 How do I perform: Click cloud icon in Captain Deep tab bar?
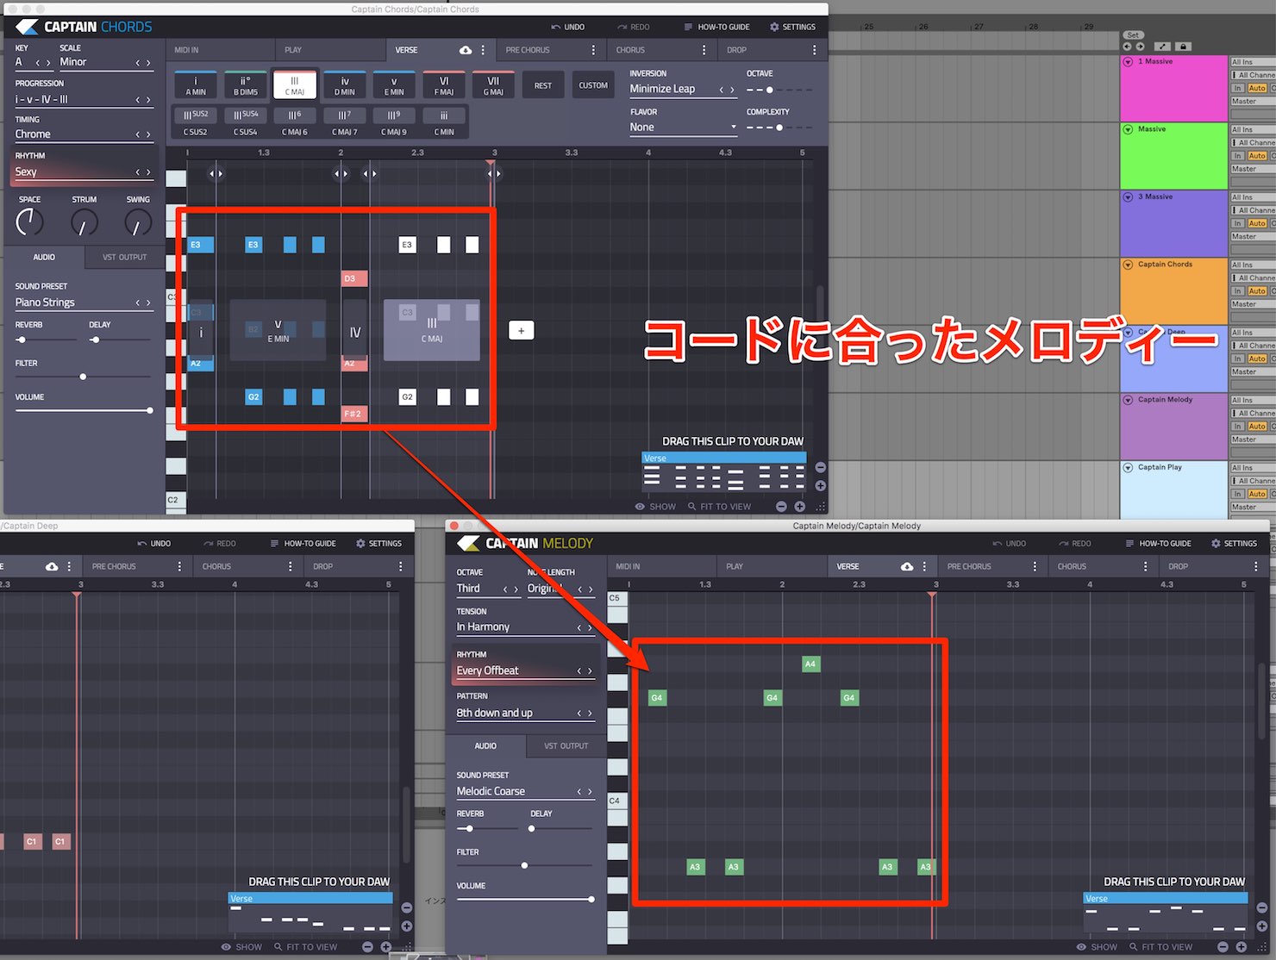point(52,566)
